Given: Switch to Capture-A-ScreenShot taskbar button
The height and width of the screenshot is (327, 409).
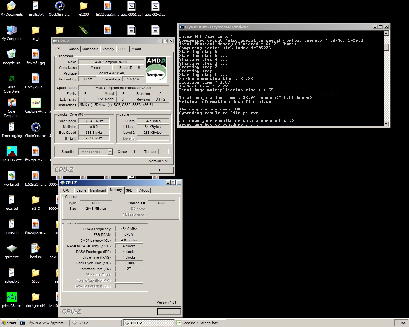Looking at the screenshot, I should point(200,323).
